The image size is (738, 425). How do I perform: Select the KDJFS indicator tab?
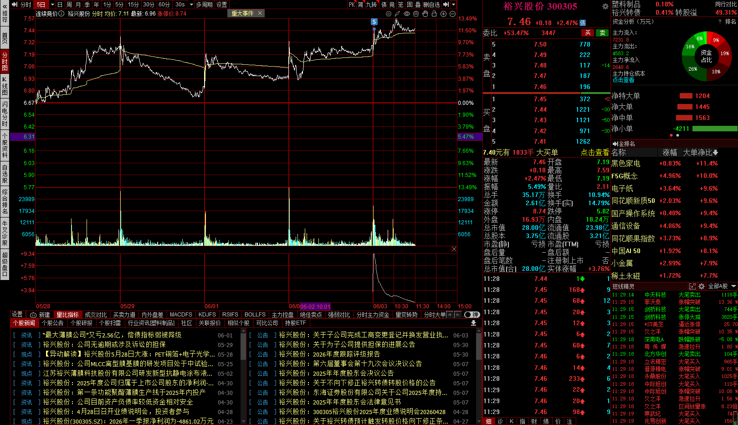coord(207,315)
